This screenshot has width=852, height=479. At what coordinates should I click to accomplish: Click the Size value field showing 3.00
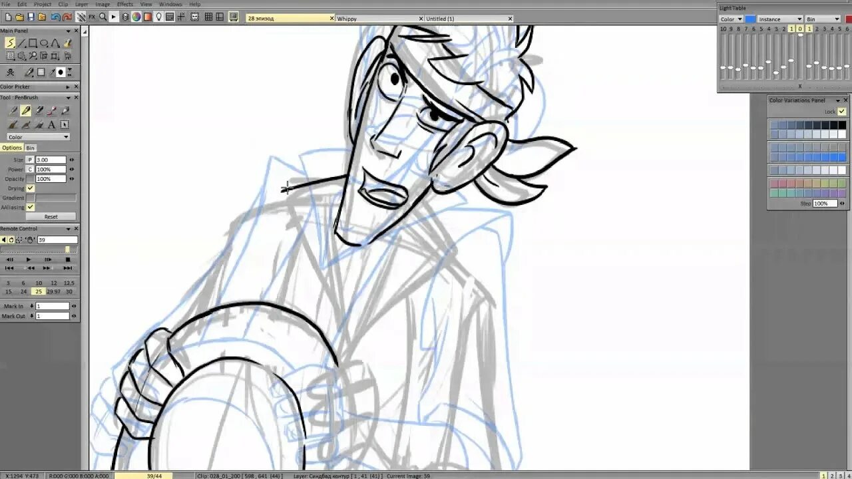(51, 160)
